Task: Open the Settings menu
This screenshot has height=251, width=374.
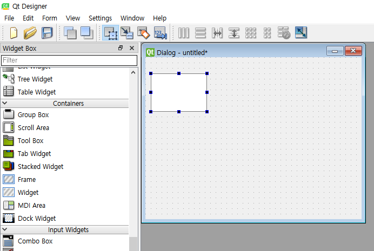Action: pos(100,18)
